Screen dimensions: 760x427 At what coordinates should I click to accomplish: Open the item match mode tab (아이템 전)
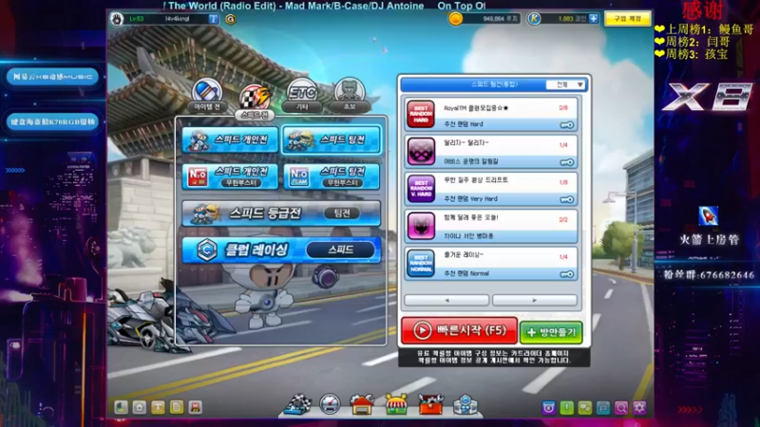click(207, 96)
